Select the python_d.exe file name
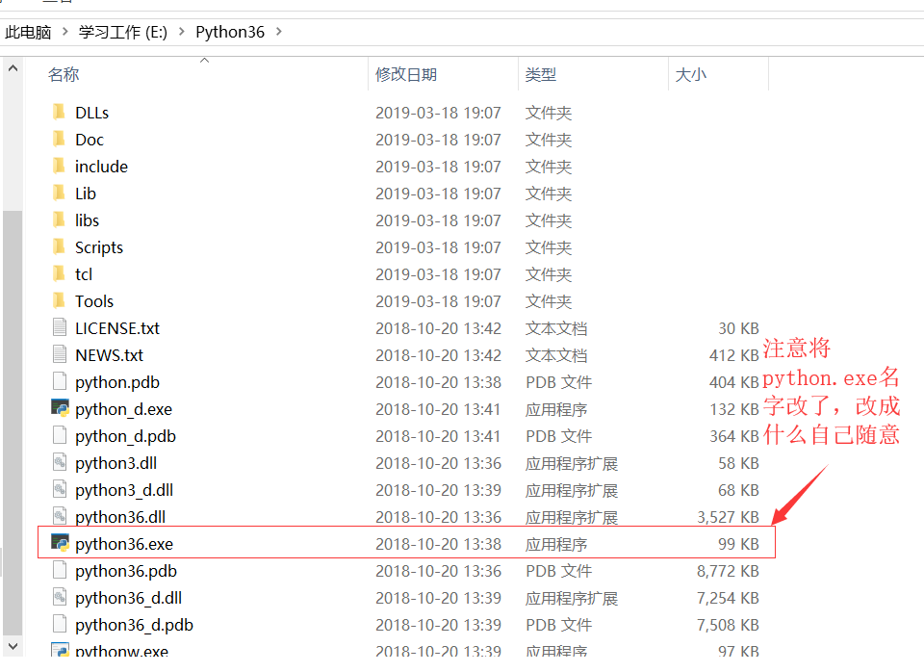 (x=124, y=408)
